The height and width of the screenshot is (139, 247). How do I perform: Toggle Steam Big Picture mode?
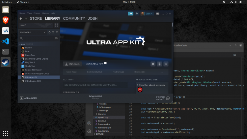pos(158,14)
